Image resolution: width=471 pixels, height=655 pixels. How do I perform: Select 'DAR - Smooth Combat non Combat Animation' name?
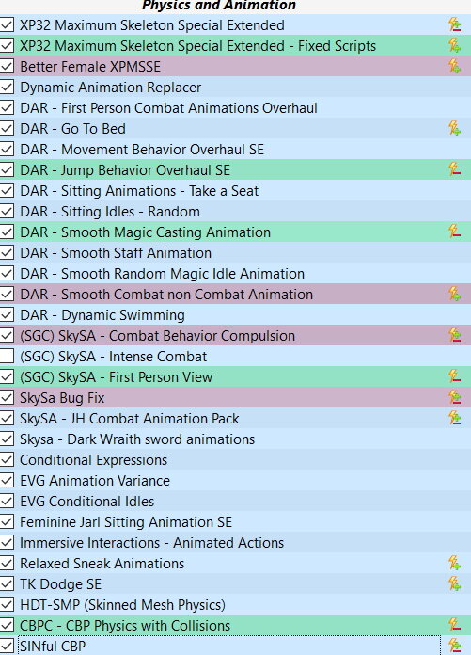point(166,295)
